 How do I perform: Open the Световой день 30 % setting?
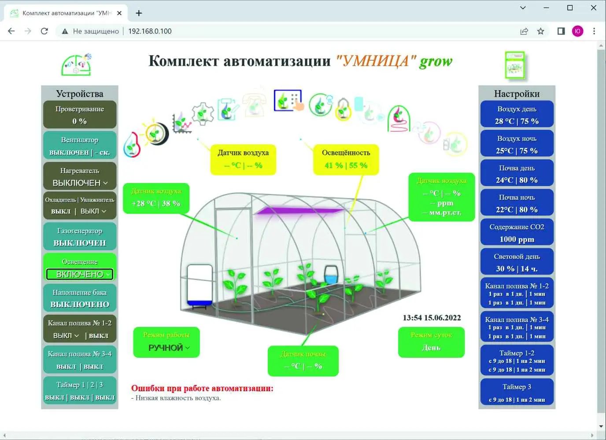517,262
